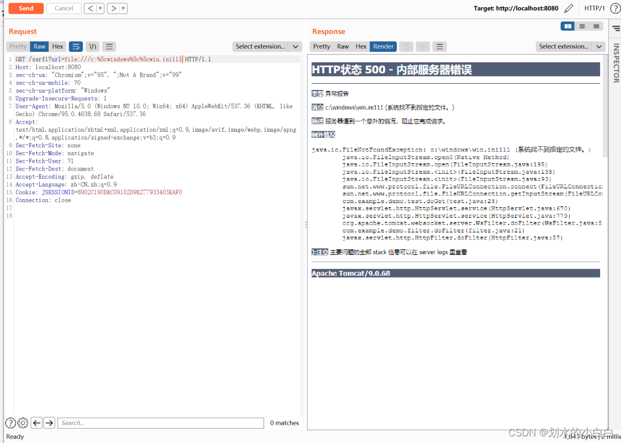The width and height of the screenshot is (621, 443).
Task: Open the next-history dropdown arrow
Action: click(x=124, y=8)
